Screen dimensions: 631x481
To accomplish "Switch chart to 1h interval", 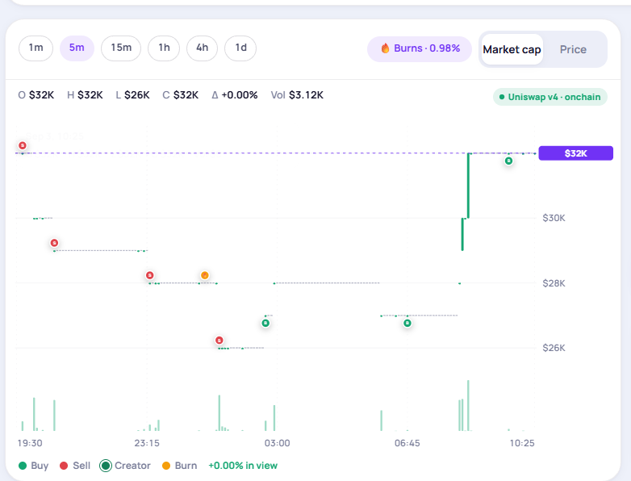I will click(x=164, y=48).
